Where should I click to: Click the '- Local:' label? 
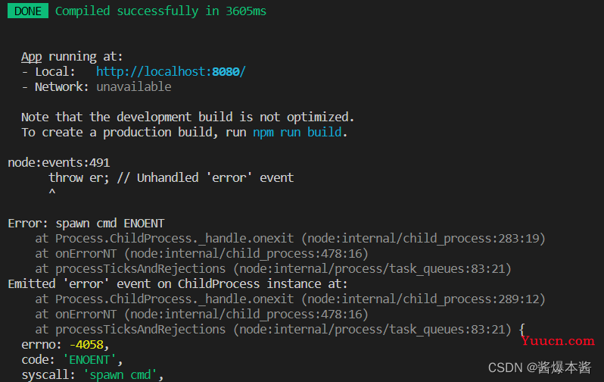[48, 72]
